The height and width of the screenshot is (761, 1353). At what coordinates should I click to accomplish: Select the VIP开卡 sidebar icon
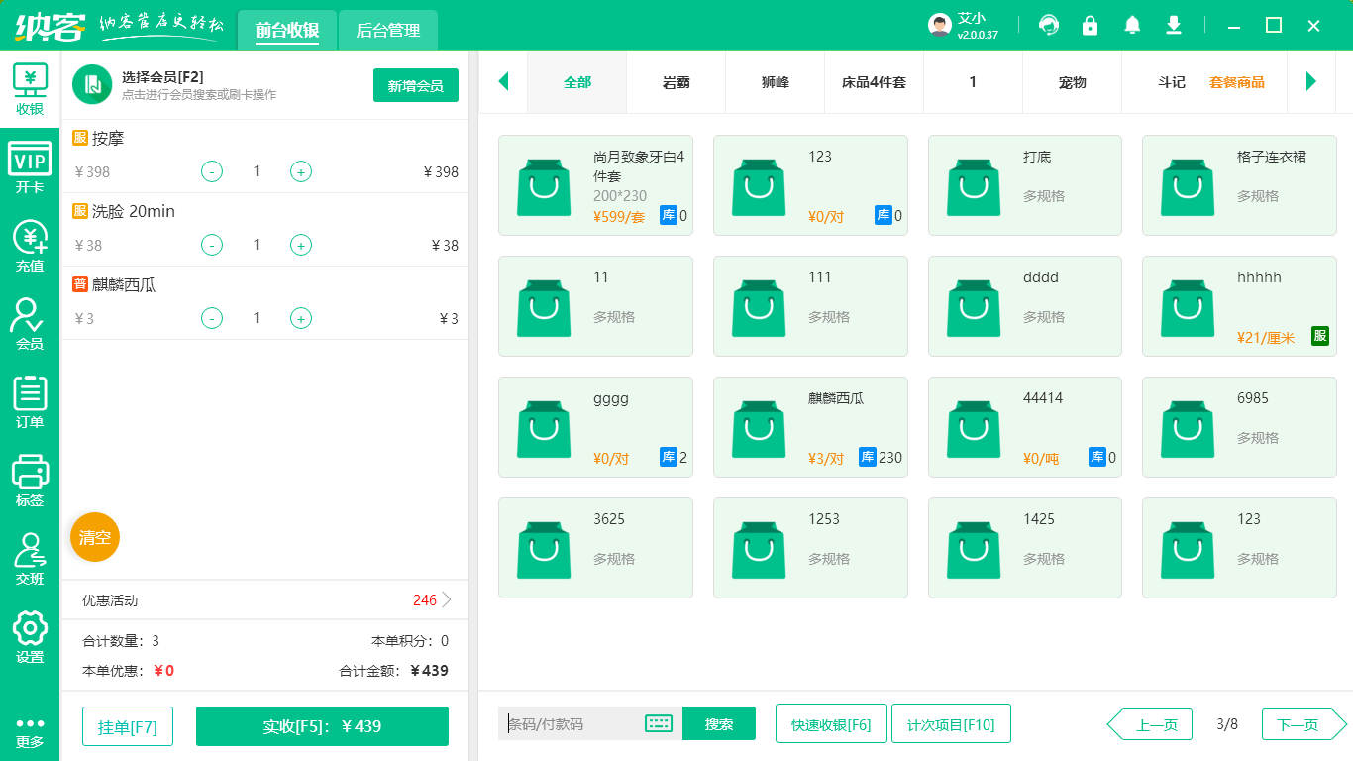pos(30,163)
